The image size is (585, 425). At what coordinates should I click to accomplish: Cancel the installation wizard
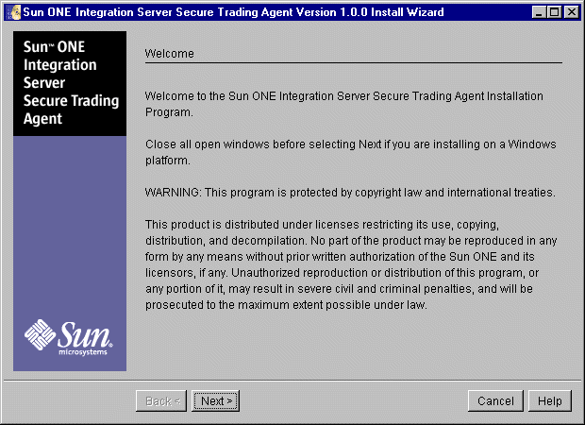(x=495, y=400)
